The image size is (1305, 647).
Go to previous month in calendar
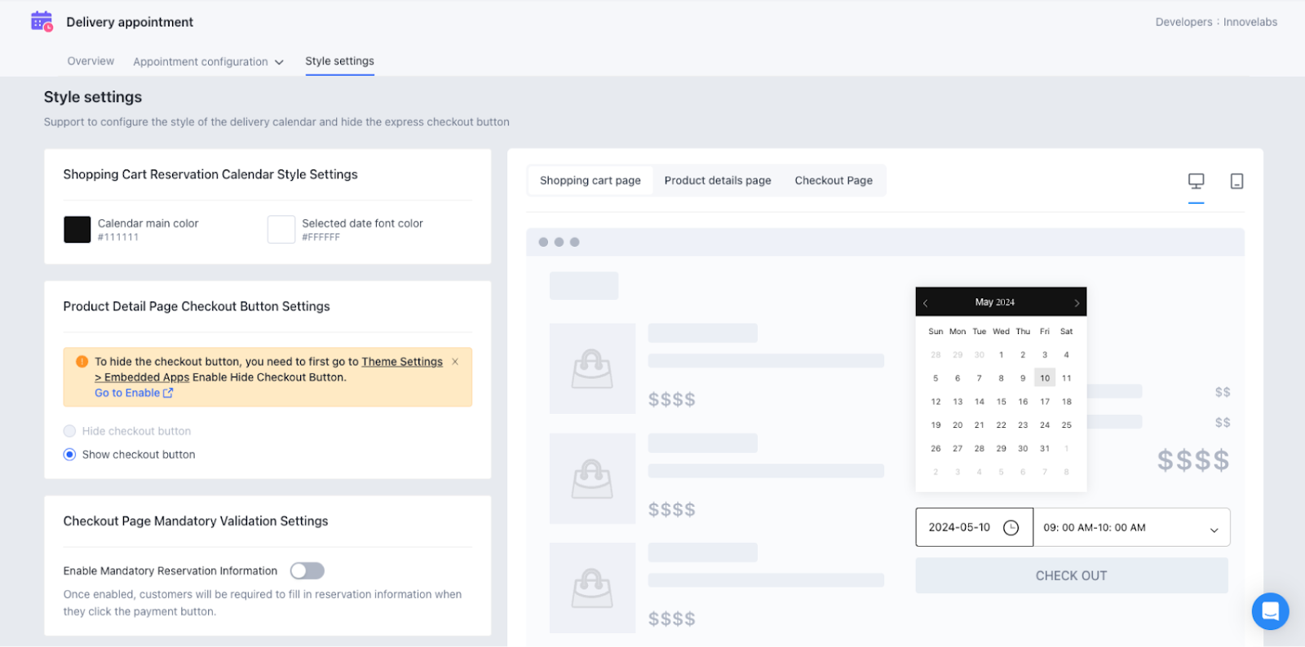(926, 303)
